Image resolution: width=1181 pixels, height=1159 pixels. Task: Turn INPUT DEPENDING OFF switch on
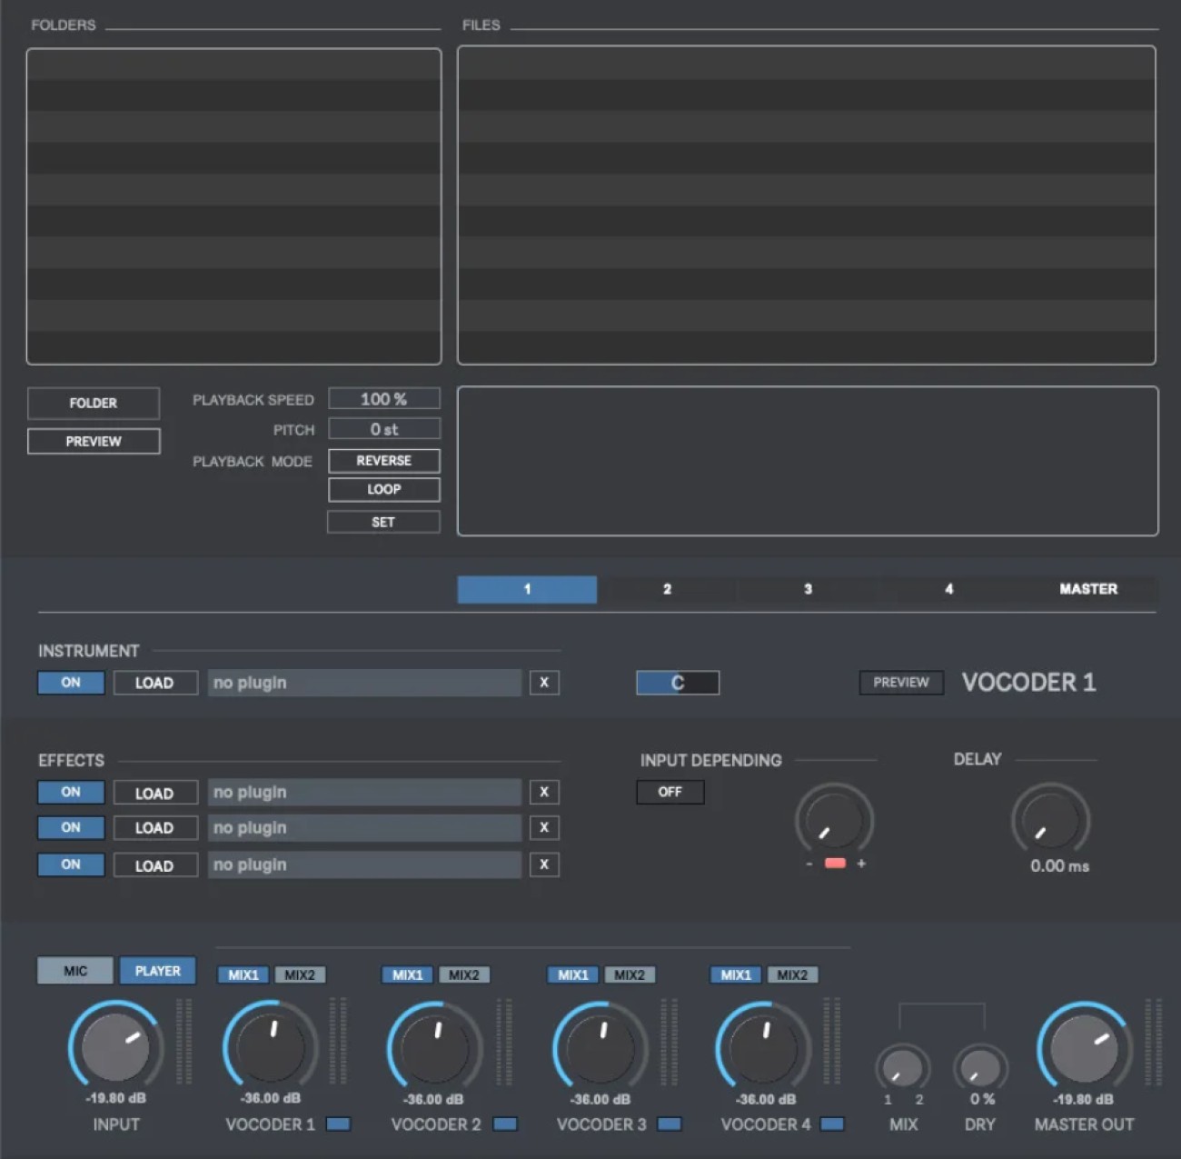670,792
